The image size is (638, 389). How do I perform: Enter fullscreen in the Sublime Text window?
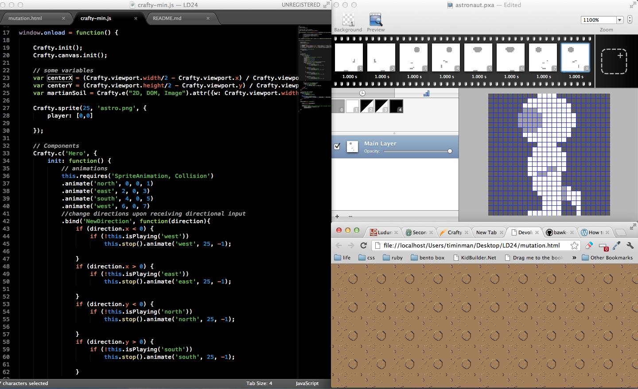pos(327,5)
